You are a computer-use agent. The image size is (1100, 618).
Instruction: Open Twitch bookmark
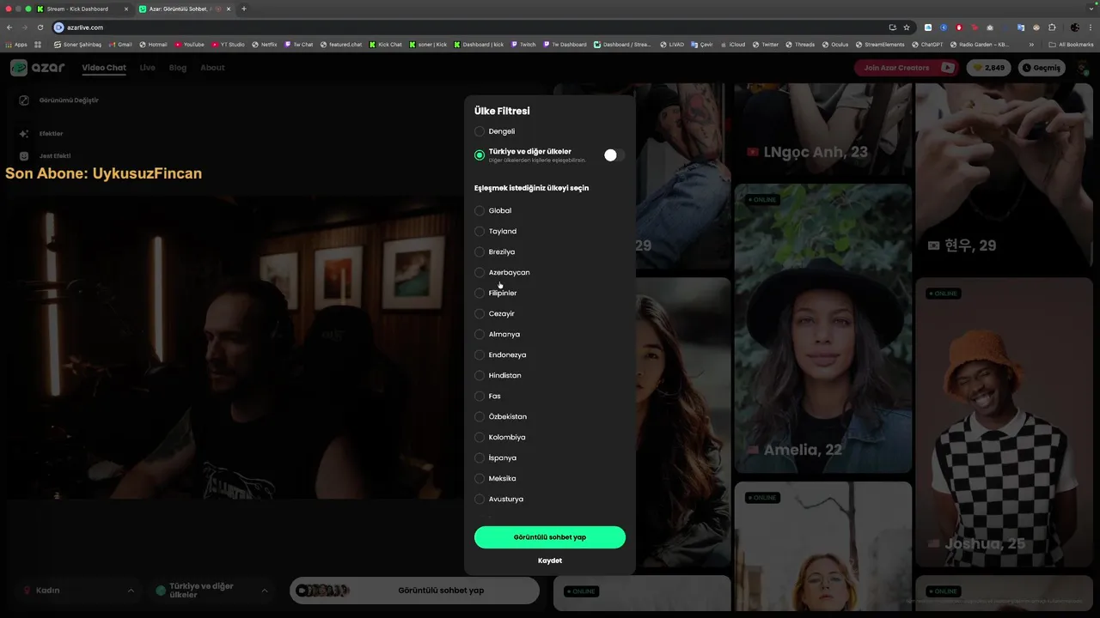point(523,45)
